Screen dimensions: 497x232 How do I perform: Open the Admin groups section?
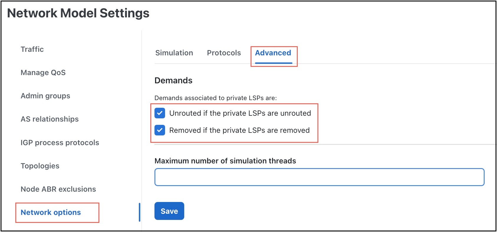pyautogui.click(x=45, y=96)
